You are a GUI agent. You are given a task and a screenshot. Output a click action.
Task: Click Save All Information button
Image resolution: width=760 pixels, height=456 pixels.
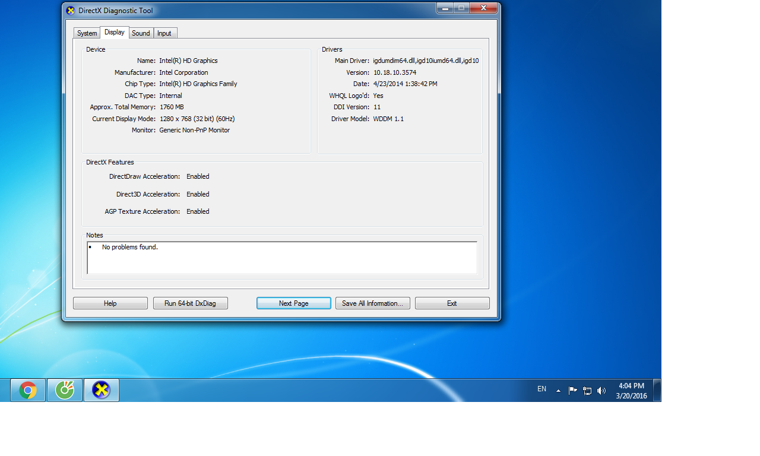pyautogui.click(x=373, y=303)
